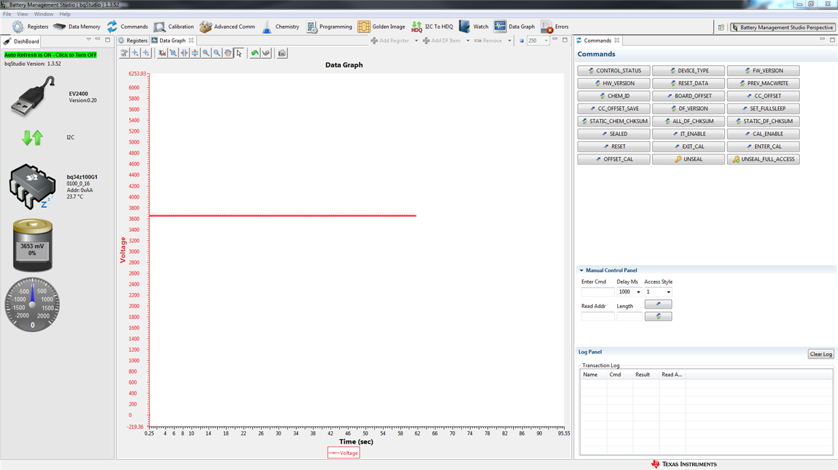Open the Help menu
This screenshot has height=470, width=838.
click(x=65, y=14)
